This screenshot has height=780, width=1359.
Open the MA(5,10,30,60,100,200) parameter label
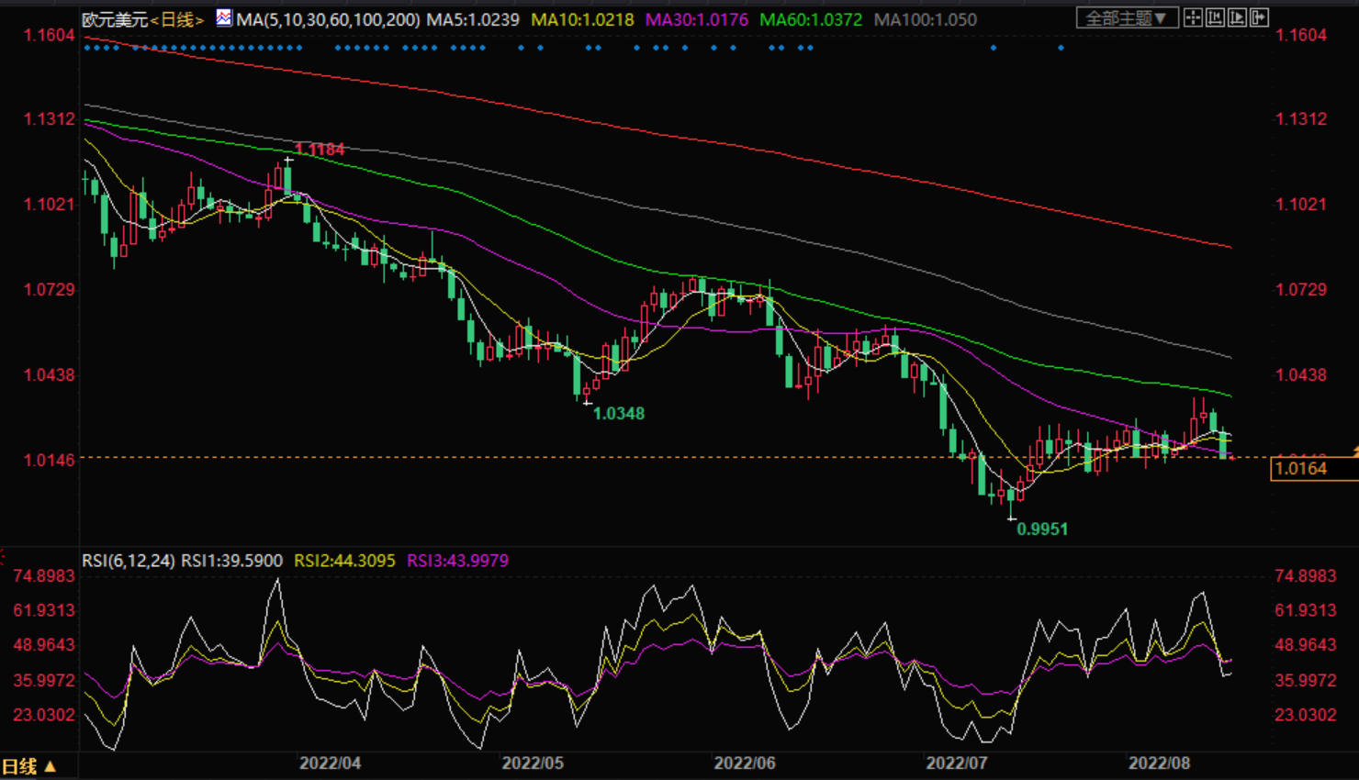328,19
